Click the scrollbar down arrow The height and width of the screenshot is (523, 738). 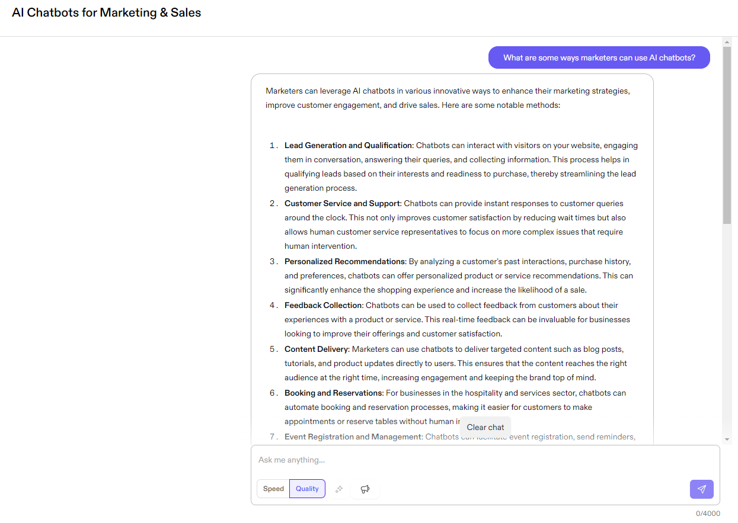727,439
